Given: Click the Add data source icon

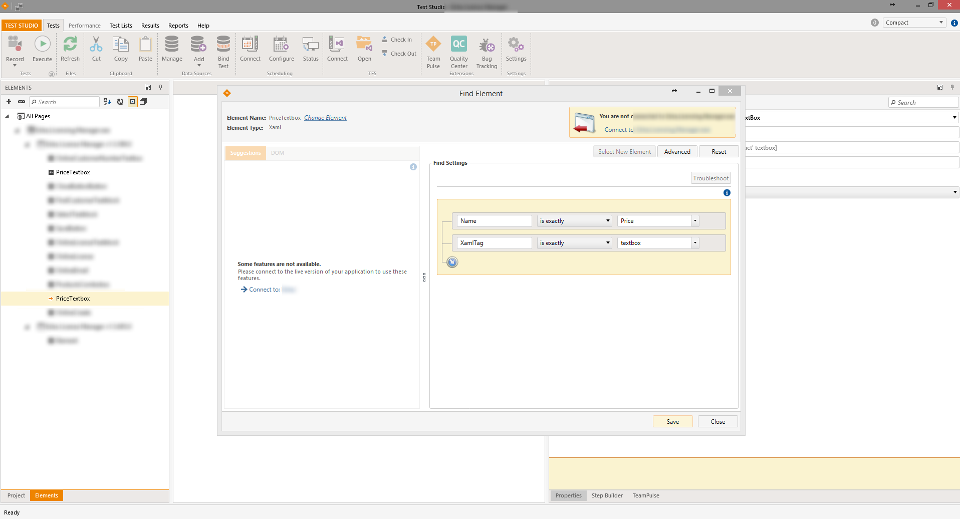Looking at the screenshot, I should 198,44.
